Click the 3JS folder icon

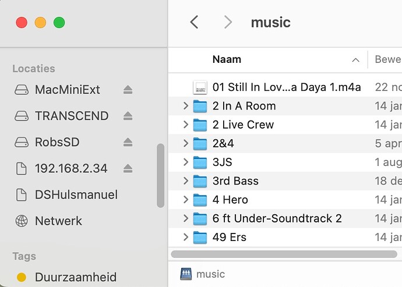(200, 162)
